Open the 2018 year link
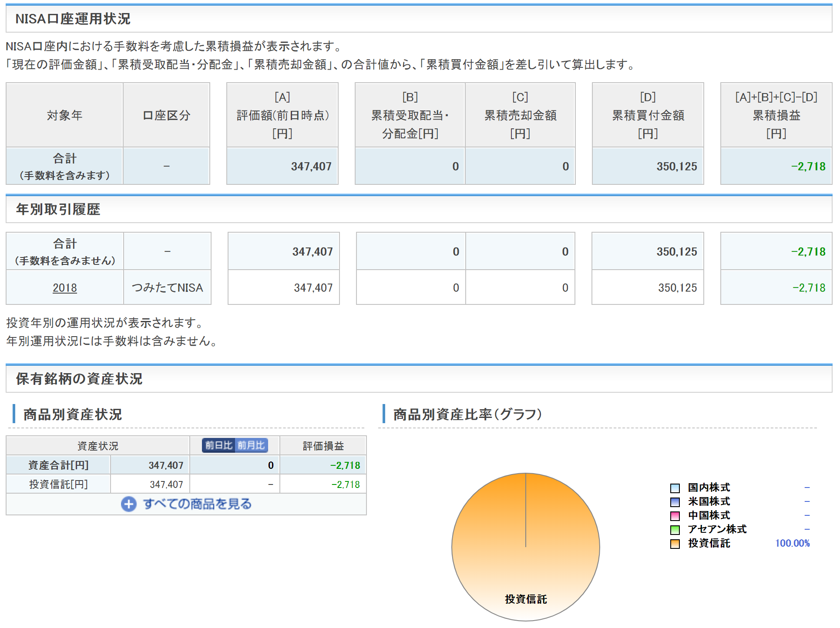The height and width of the screenshot is (628, 840). click(x=64, y=288)
